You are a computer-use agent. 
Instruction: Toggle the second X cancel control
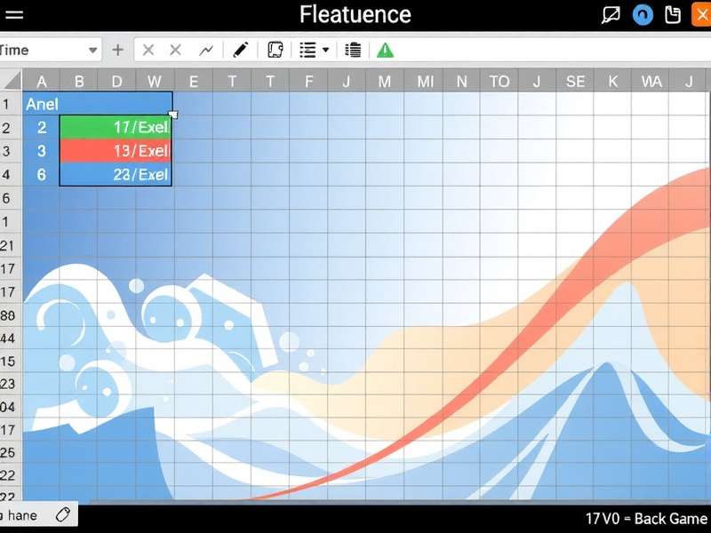click(x=174, y=50)
